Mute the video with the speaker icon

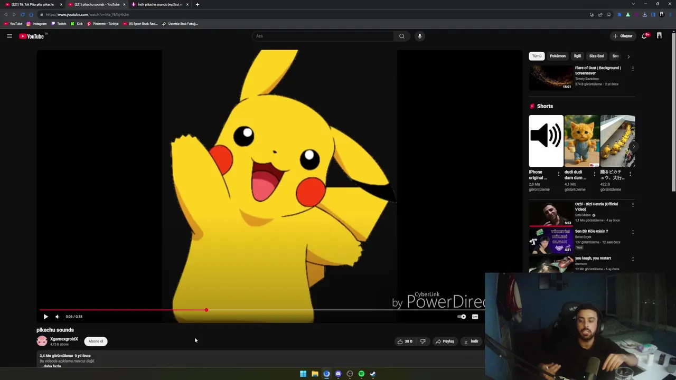[x=58, y=317]
